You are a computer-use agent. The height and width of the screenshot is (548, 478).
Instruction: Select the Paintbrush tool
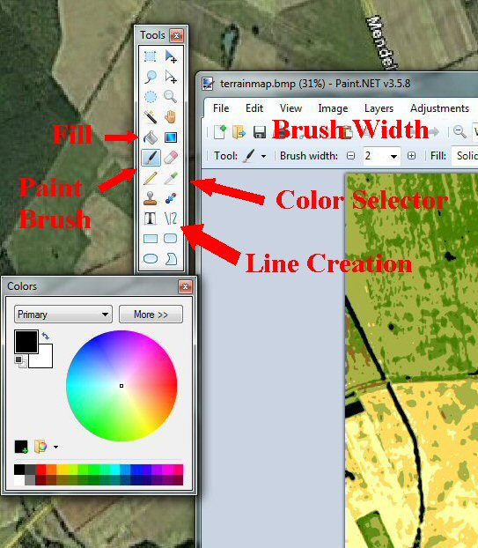pos(151,158)
